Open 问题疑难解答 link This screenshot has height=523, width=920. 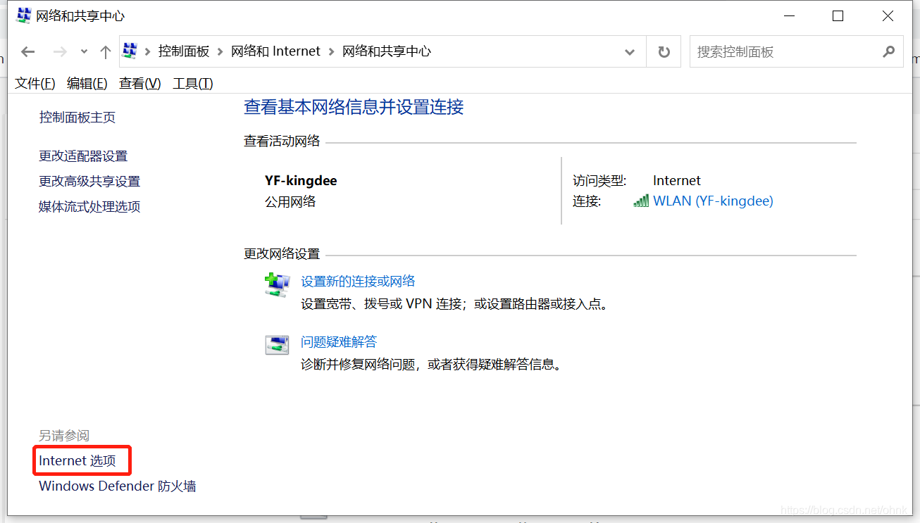339,342
